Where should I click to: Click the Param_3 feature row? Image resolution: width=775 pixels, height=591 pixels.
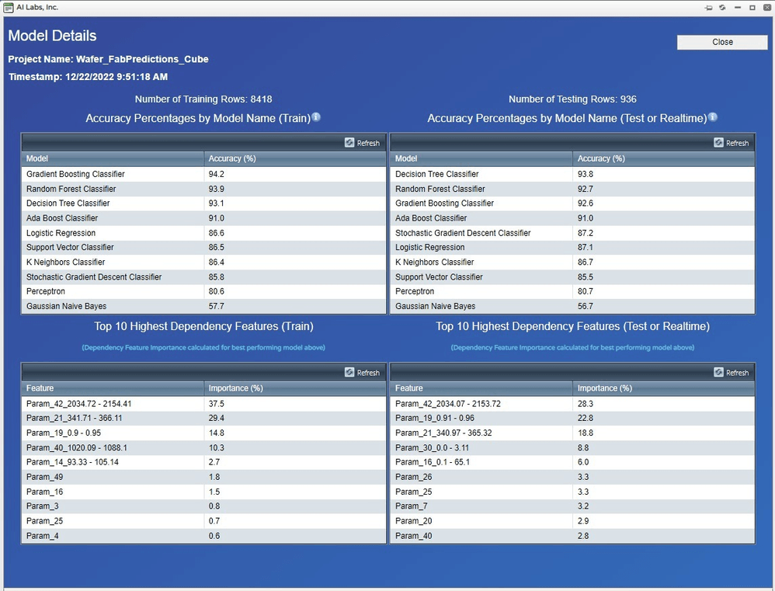(203, 506)
